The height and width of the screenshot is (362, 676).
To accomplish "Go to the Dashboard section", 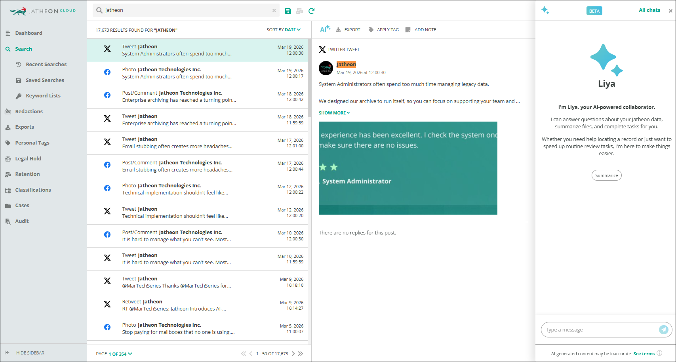I will 29,33.
